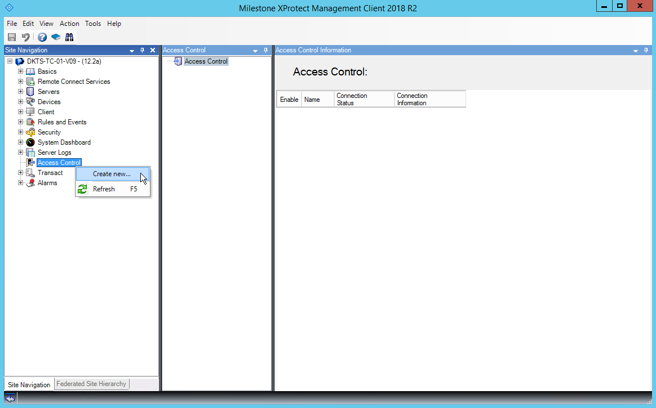Select System Dashboard tree label

pyautogui.click(x=64, y=142)
